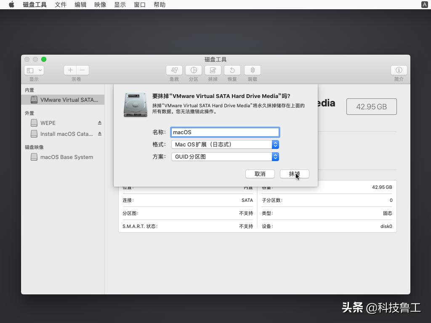Open the 简介 (Info) panel icon
This screenshot has width=431, height=323.
[x=399, y=70]
